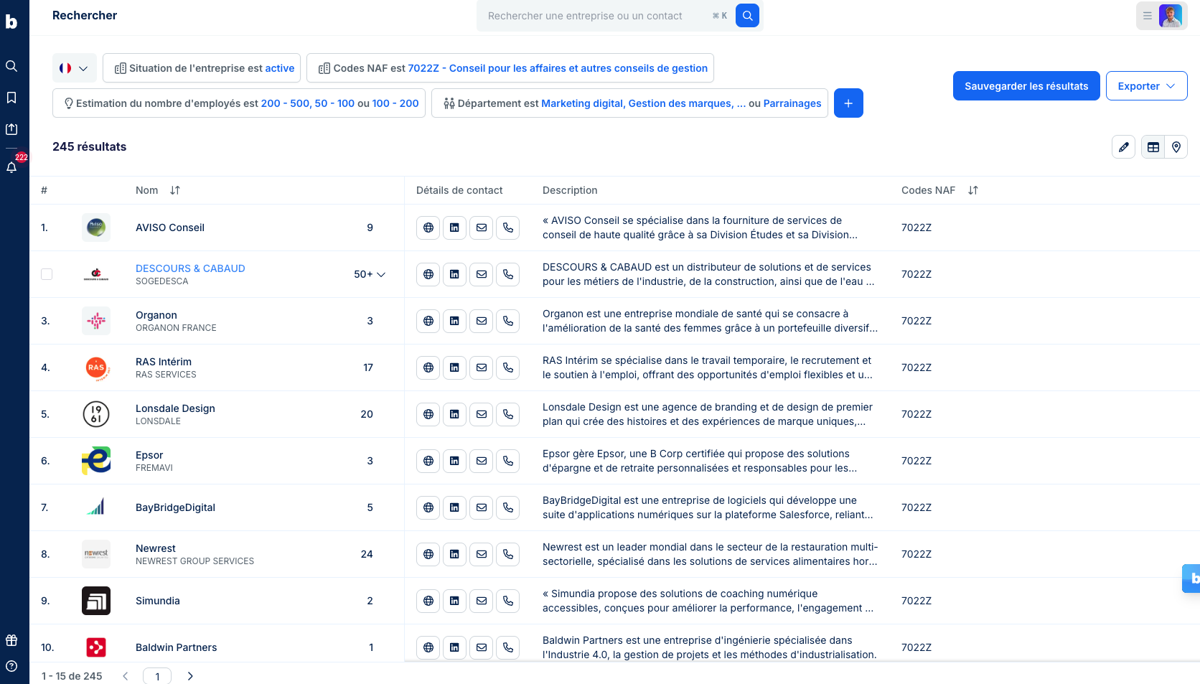Click the Epsor logo thumbnail

point(96,461)
